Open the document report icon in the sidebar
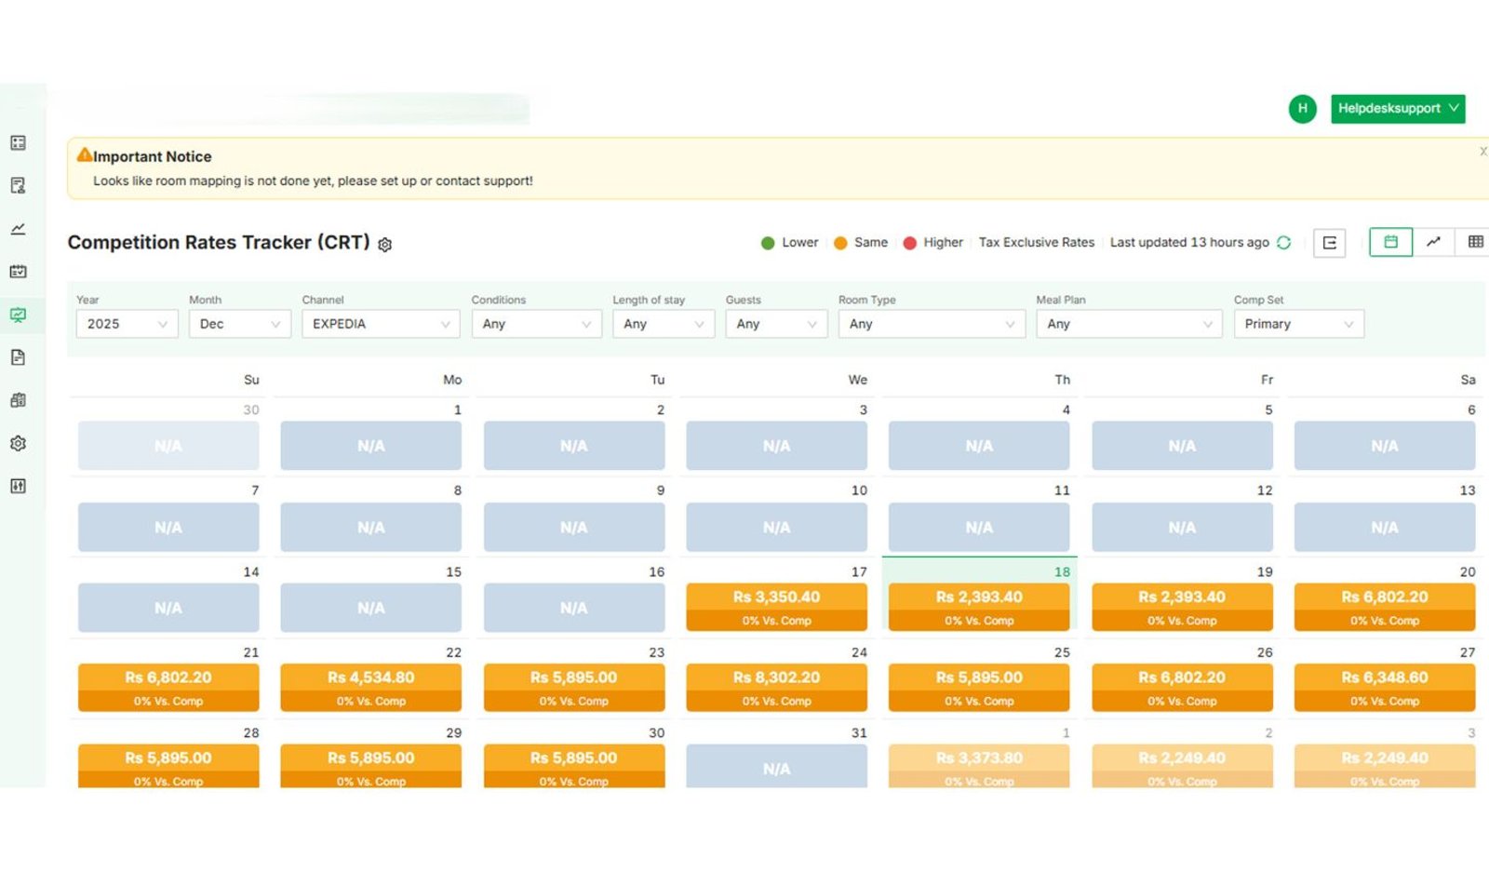 pyautogui.click(x=18, y=357)
